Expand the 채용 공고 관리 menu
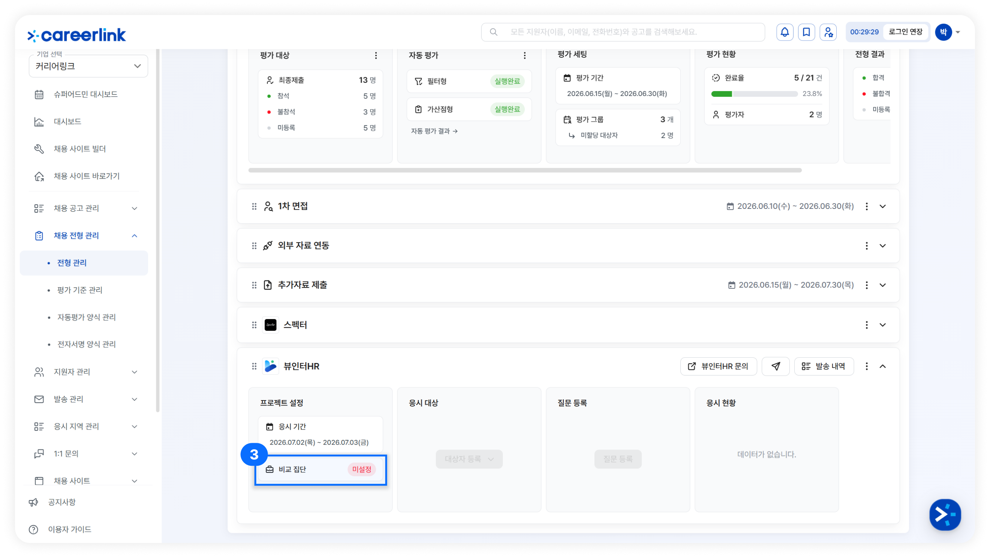This screenshot has height=558, width=990. [135, 208]
